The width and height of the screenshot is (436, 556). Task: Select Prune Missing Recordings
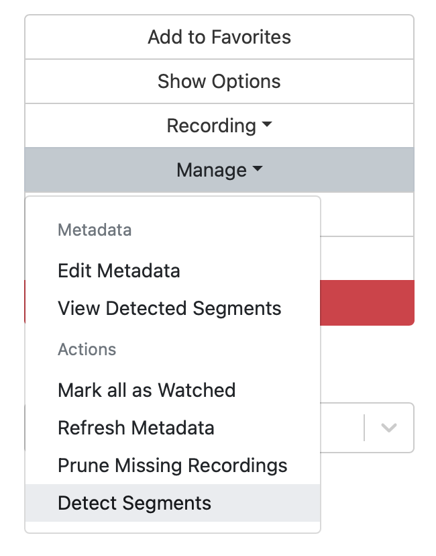point(172,465)
